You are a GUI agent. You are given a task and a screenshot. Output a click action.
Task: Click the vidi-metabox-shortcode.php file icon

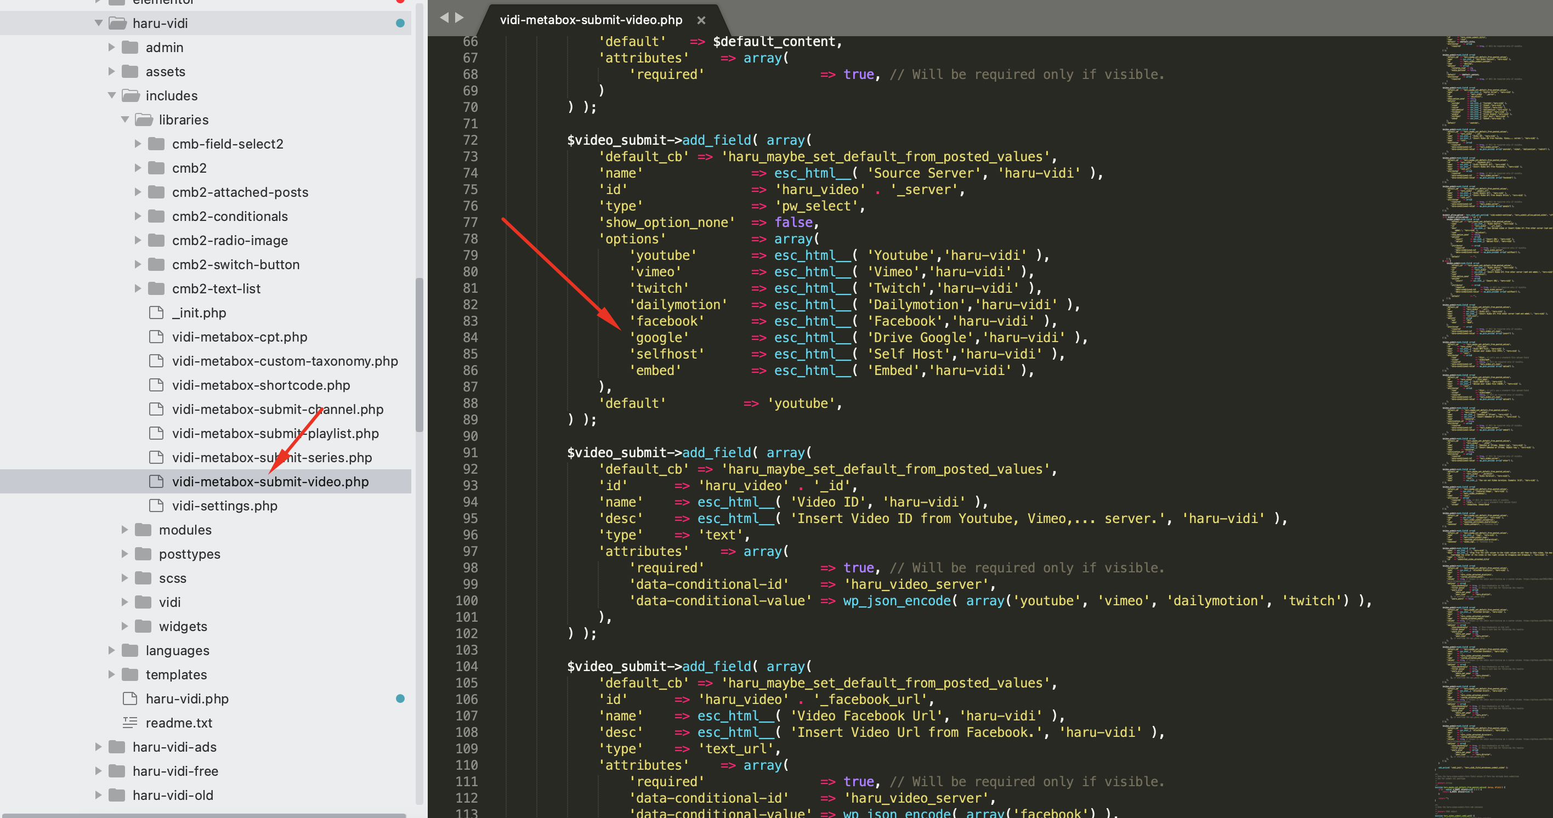click(x=156, y=384)
